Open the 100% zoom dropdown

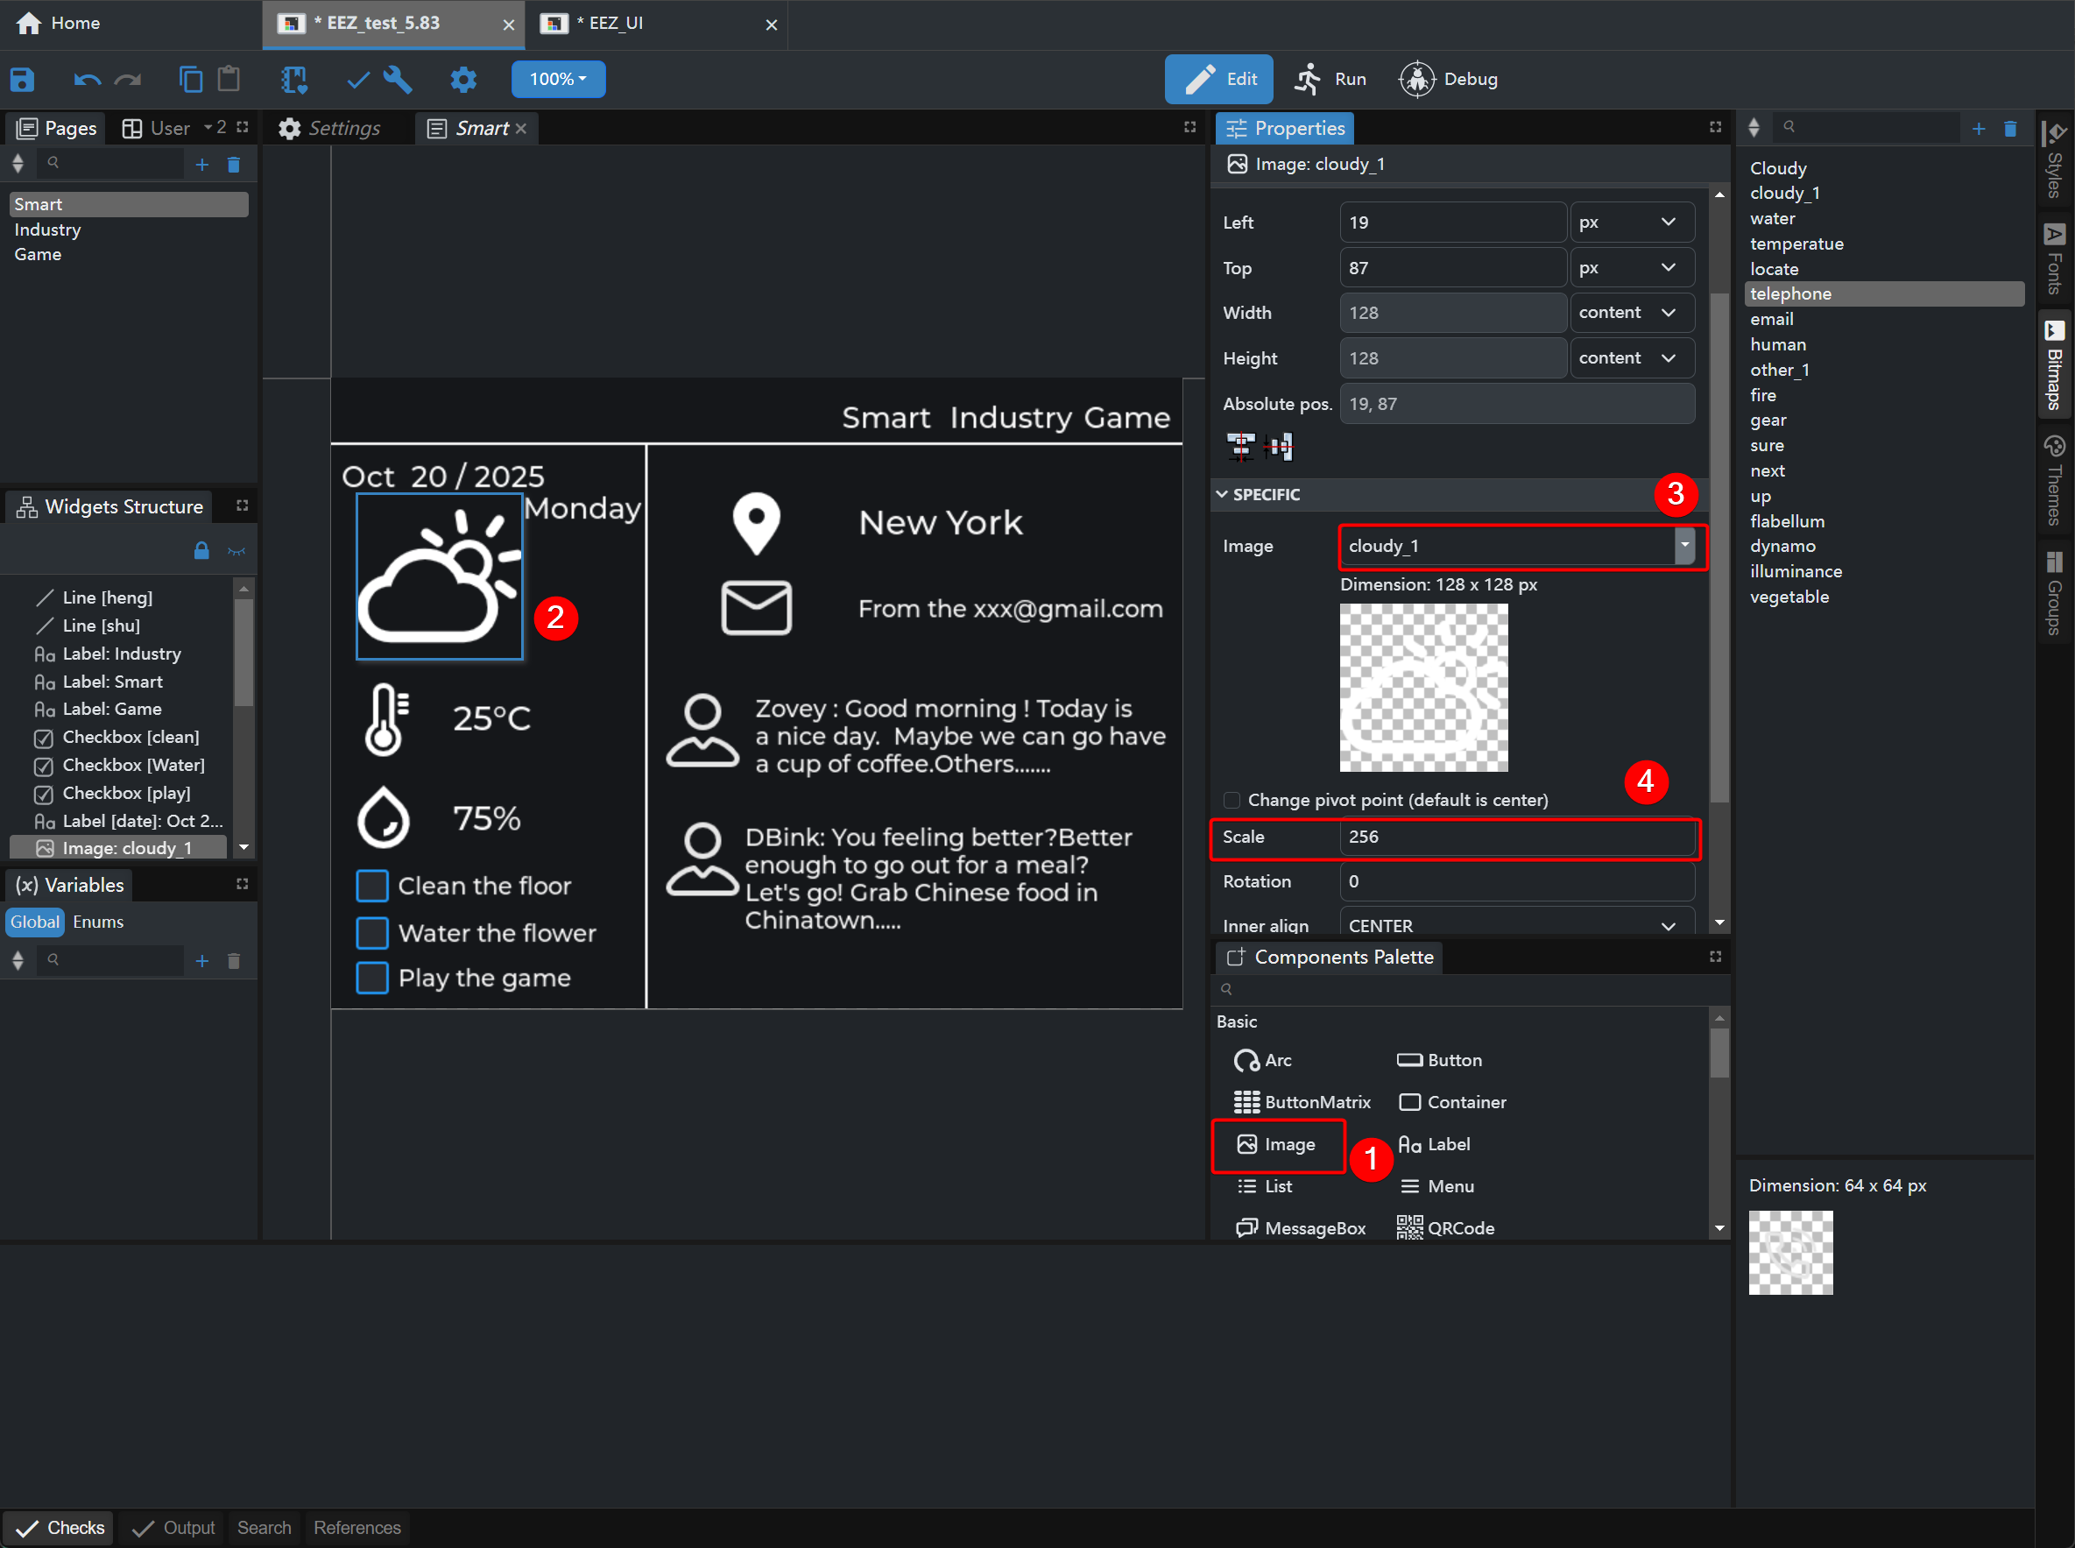[x=558, y=80]
